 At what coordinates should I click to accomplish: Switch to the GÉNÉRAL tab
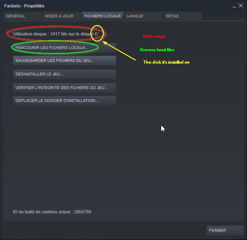(x=22, y=16)
